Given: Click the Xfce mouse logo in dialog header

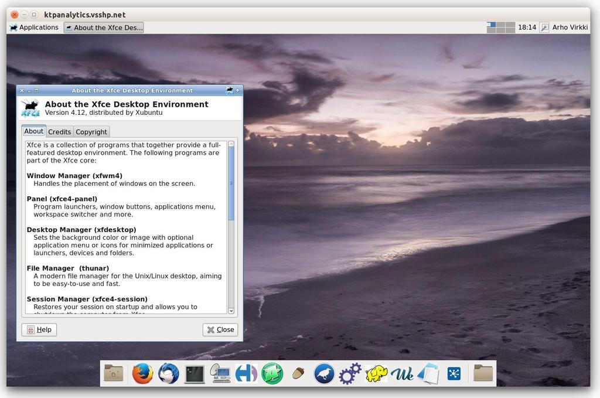Looking at the screenshot, I should tap(30, 108).
